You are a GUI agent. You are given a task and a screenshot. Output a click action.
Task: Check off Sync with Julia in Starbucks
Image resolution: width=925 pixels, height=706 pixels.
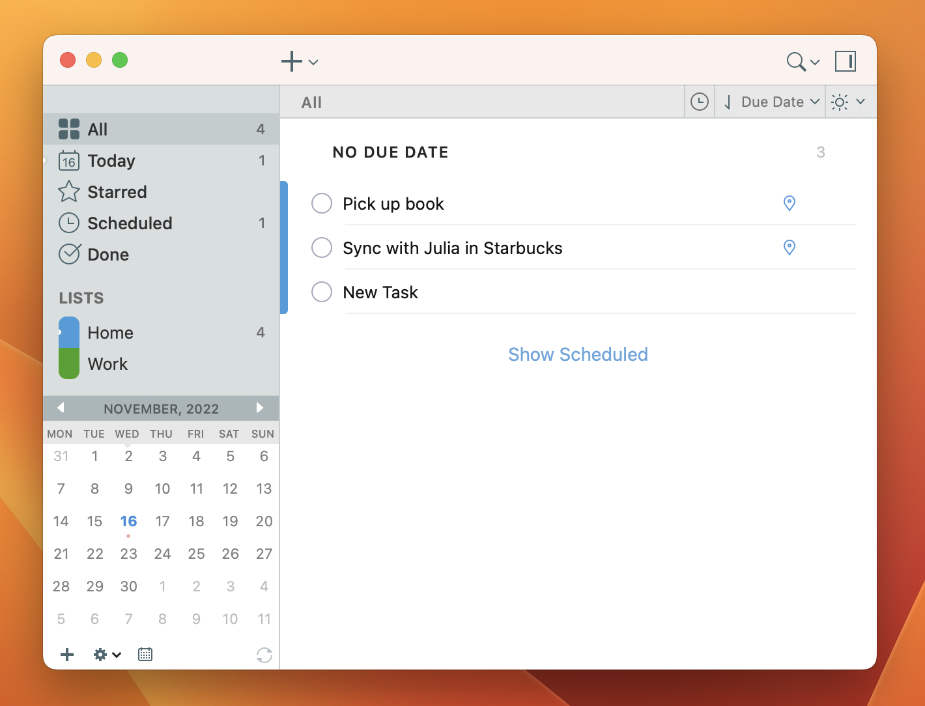[x=321, y=247]
